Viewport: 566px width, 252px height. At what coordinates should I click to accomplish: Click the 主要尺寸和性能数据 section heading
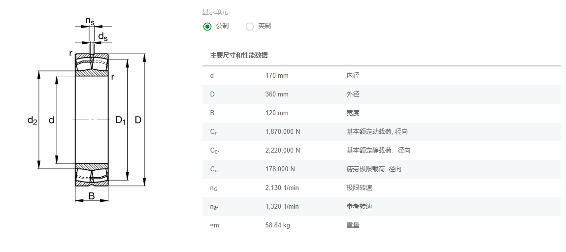click(x=239, y=55)
